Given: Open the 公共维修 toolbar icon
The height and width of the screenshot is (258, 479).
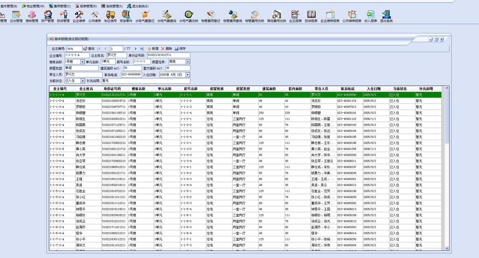Looking at the screenshot, I should (95, 16).
